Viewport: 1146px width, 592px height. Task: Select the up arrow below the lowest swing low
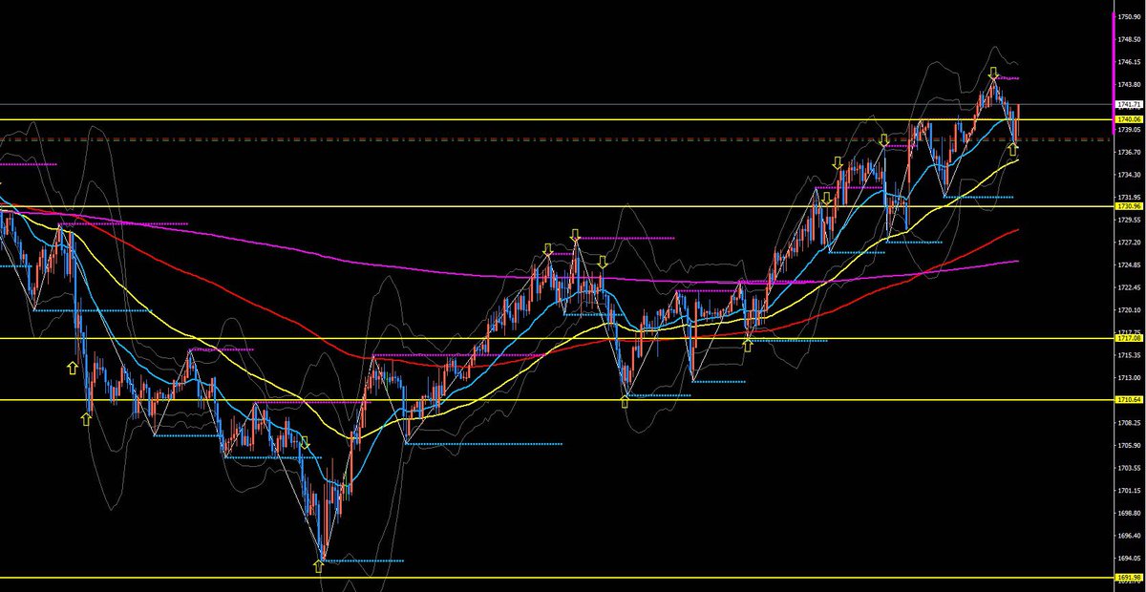(x=318, y=566)
